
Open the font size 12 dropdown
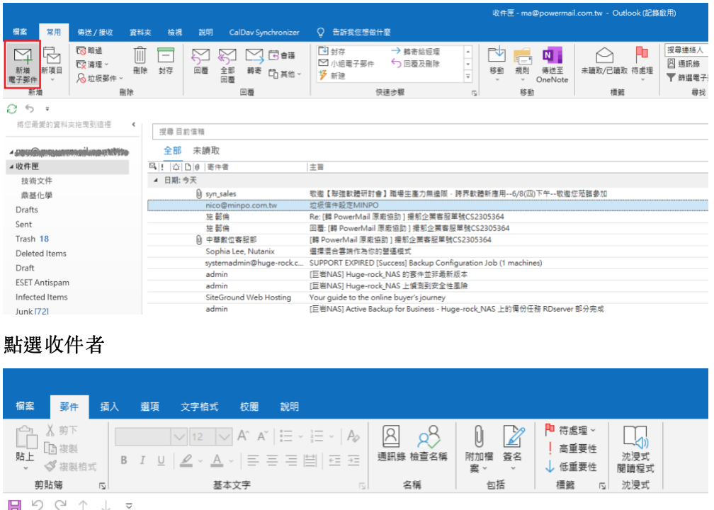click(x=224, y=436)
